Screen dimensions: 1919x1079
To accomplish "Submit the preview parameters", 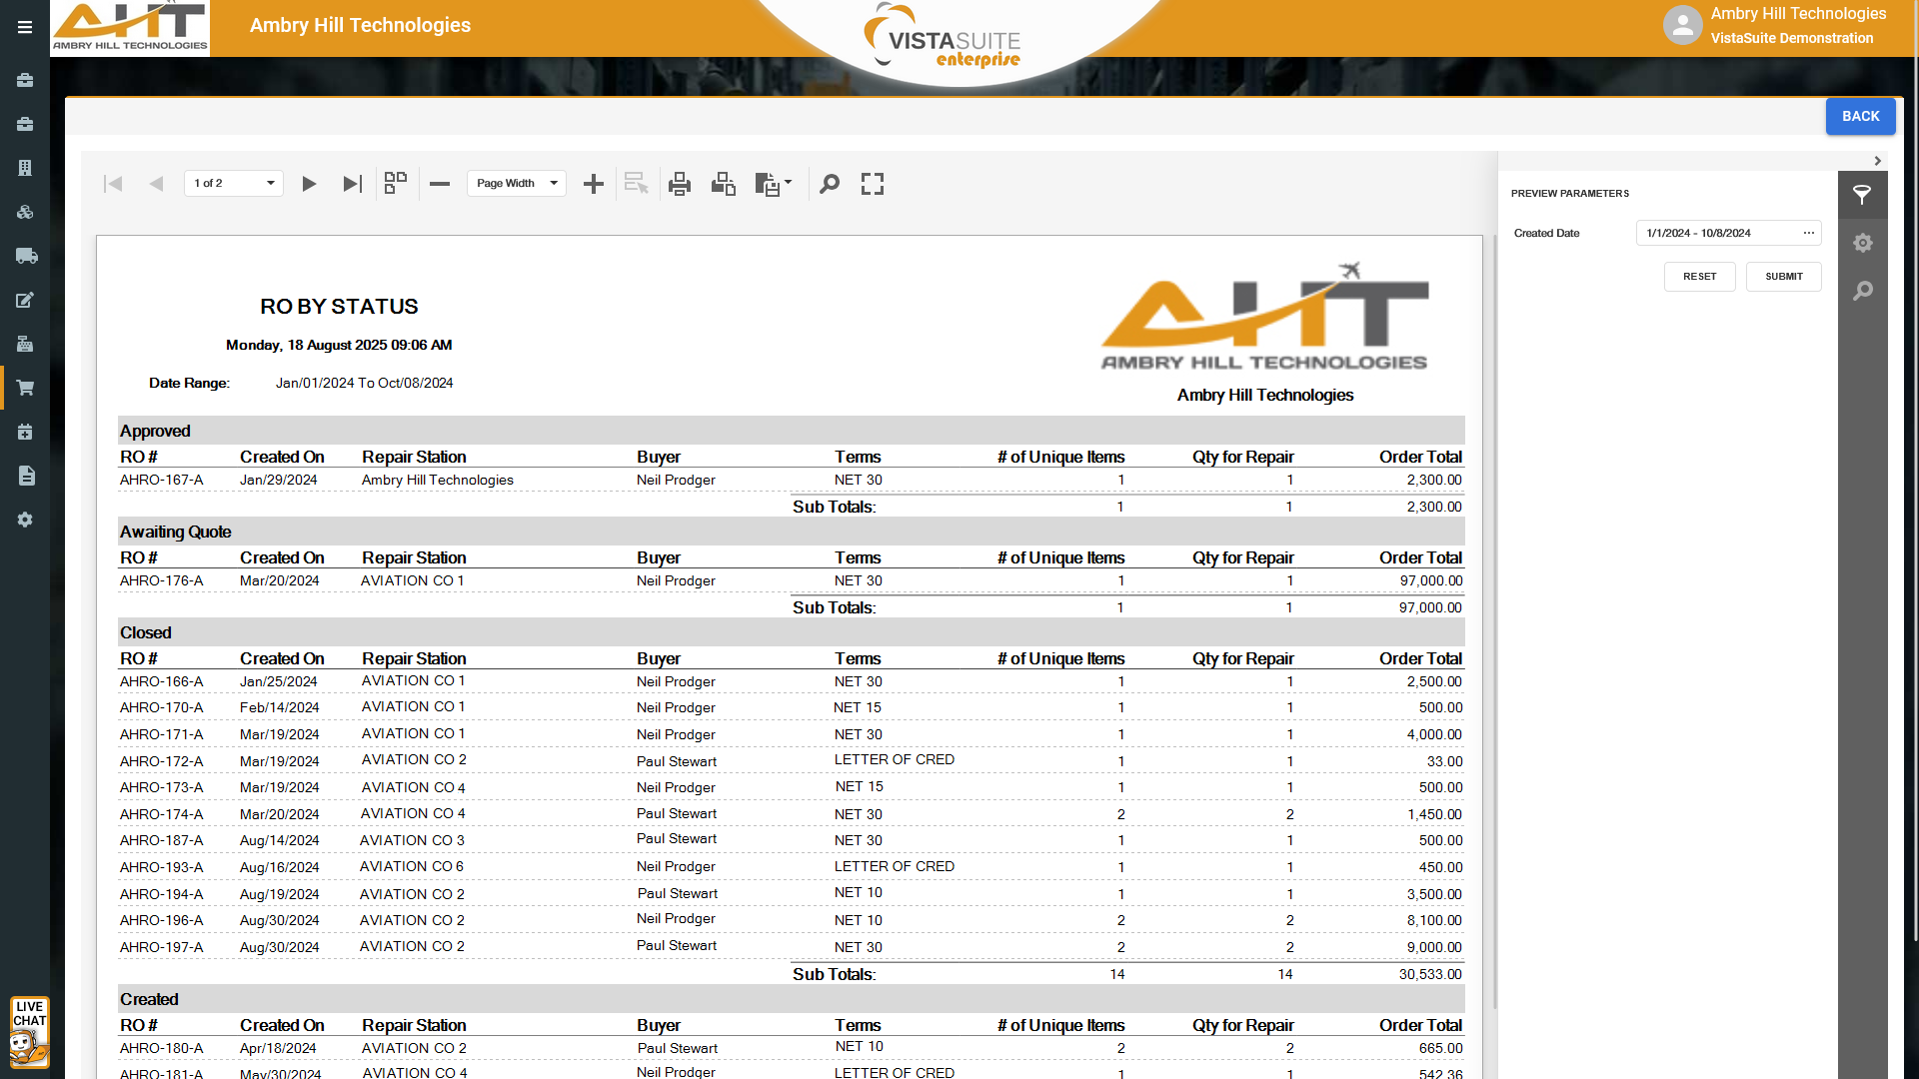I will pyautogui.click(x=1783, y=277).
